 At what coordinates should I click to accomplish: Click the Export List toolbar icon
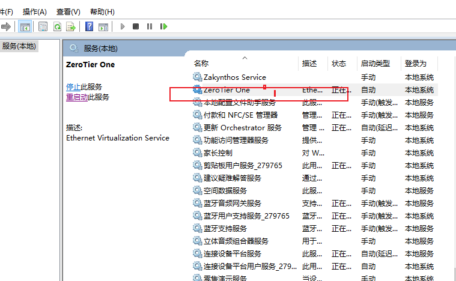[71, 26]
